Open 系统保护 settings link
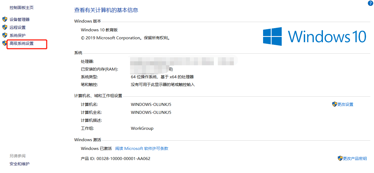Viewport: 374px width, 173px height. pyautogui.click(x=18, y=35)
